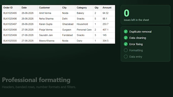Click amount 98.1
Screen dimensions: 173x97
point(105,19)
